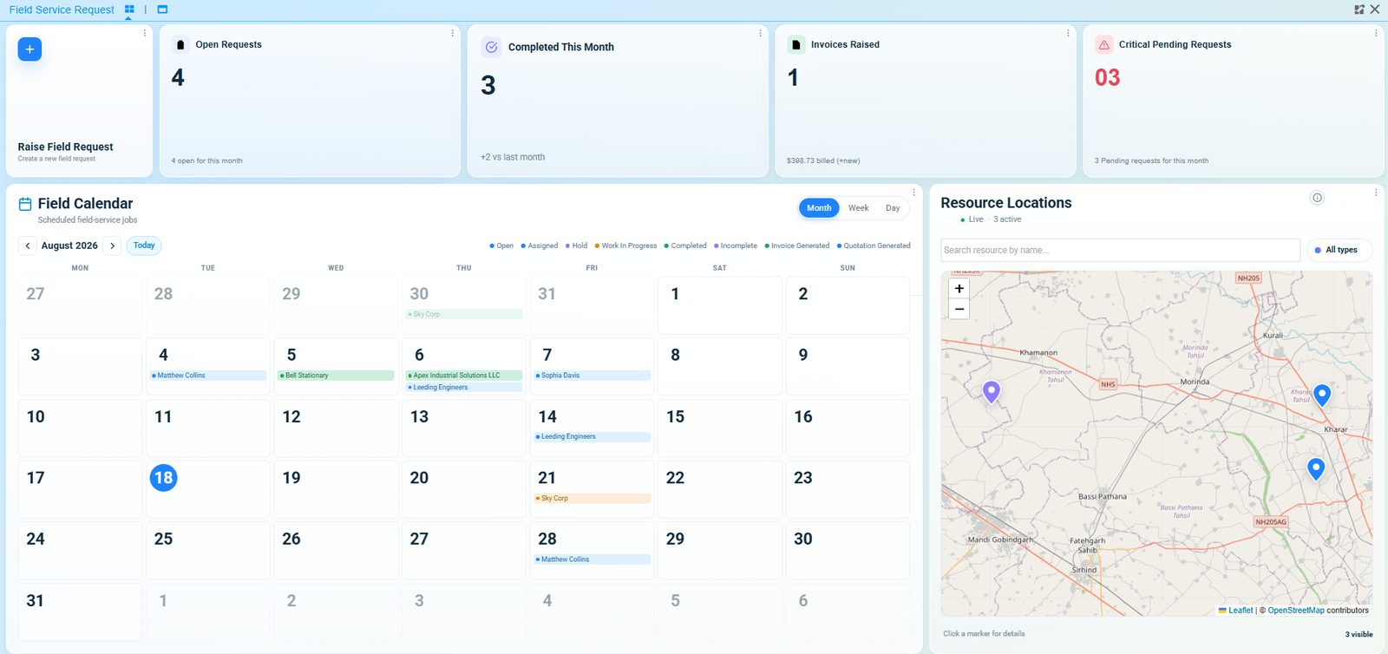
Task: Toggle the Completed status legend filter
Action: pos(685,245)
